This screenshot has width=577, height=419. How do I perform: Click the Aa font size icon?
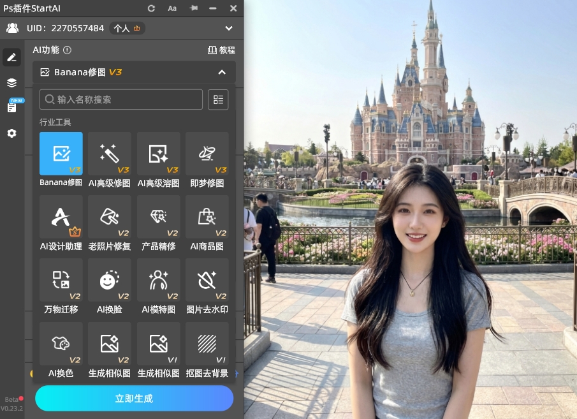[x=172, y=8]
